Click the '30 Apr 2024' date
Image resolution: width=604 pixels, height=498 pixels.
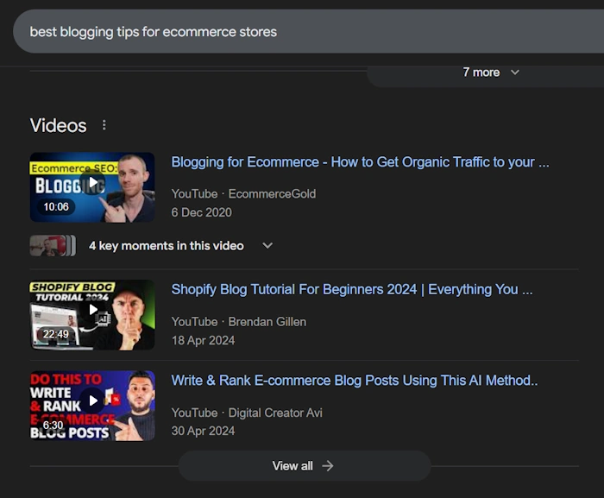click(203, 431)
